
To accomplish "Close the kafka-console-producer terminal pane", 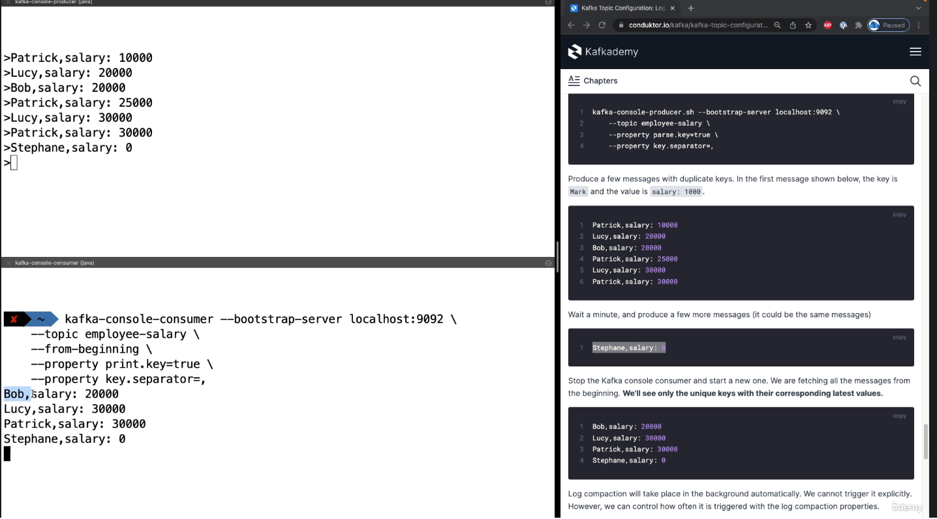I will point(8,3).
